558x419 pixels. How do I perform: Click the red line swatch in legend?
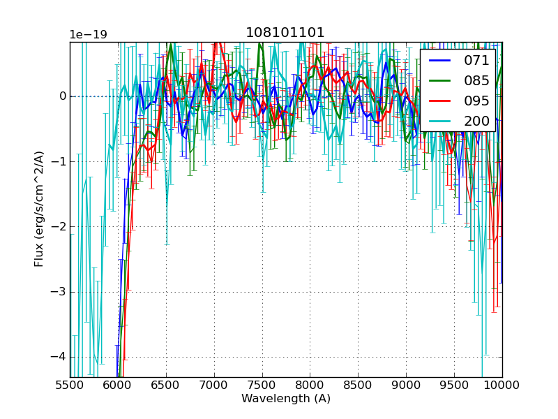[x=439, y=101]
